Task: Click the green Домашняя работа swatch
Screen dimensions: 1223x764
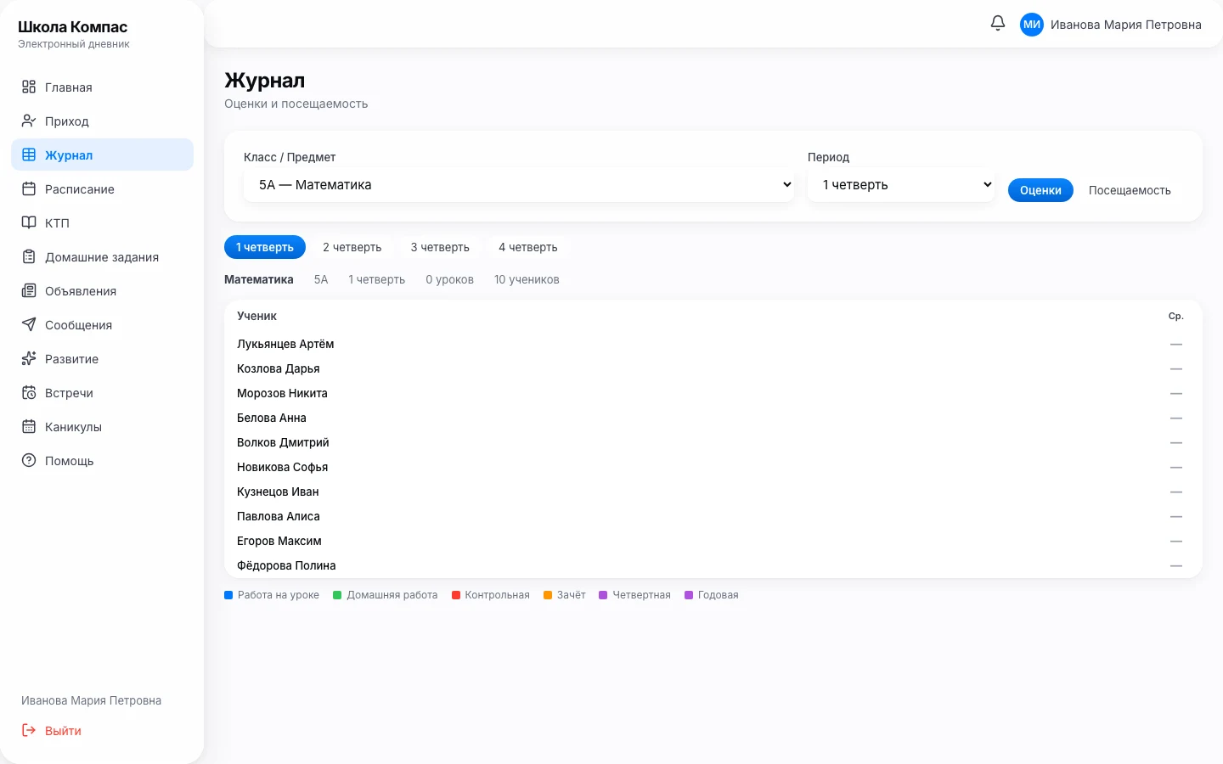Action: [337, 595]
